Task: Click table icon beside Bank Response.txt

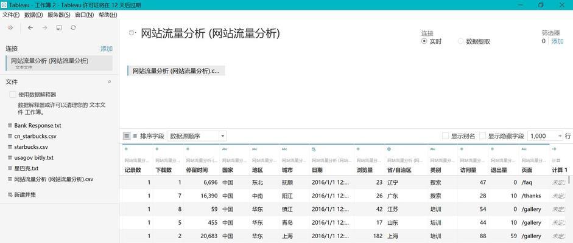Action: pos(10,125)
